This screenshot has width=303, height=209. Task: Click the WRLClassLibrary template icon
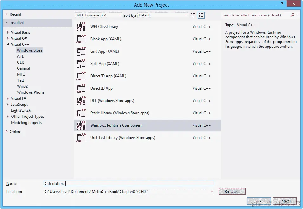pos(81,27)
